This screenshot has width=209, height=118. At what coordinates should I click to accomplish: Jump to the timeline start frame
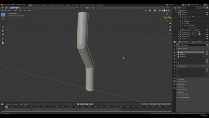coord(81,104)
